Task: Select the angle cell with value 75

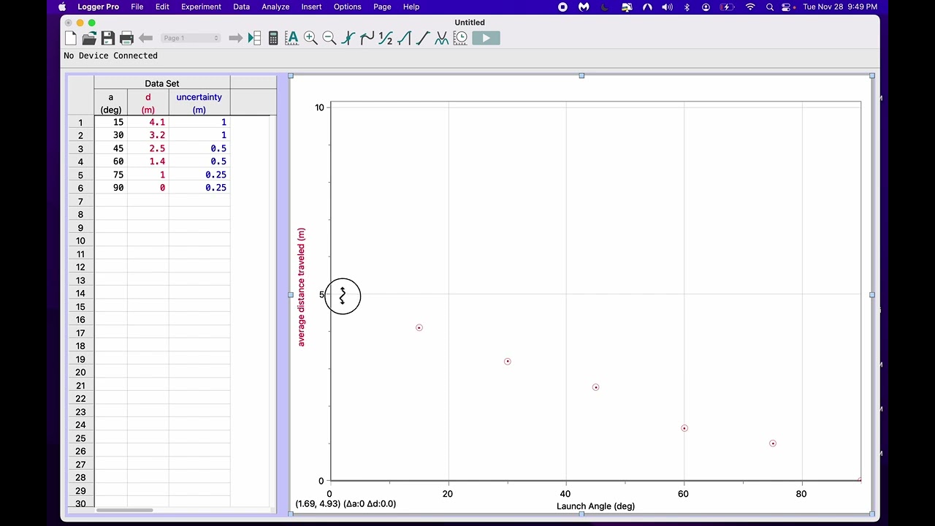Action: click(x=111, y=175)
